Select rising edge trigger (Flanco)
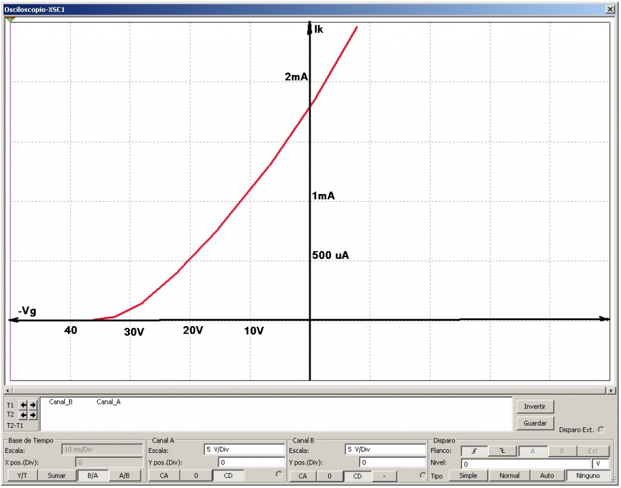The image size is (621, 488). 474,451
